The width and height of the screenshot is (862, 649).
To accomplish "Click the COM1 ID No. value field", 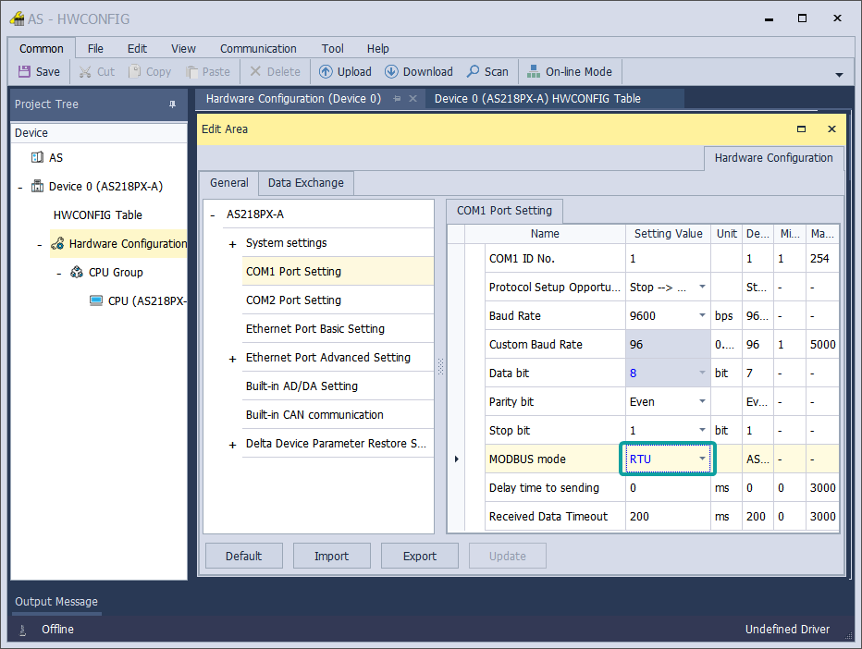I will click(x=668, y=259).
